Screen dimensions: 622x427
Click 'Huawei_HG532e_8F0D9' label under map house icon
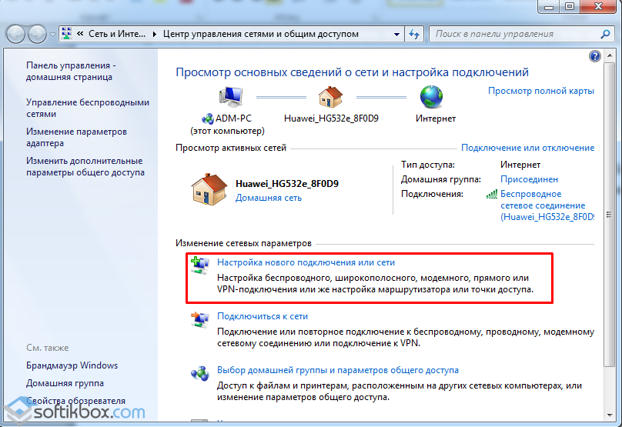tap(331, 118)
